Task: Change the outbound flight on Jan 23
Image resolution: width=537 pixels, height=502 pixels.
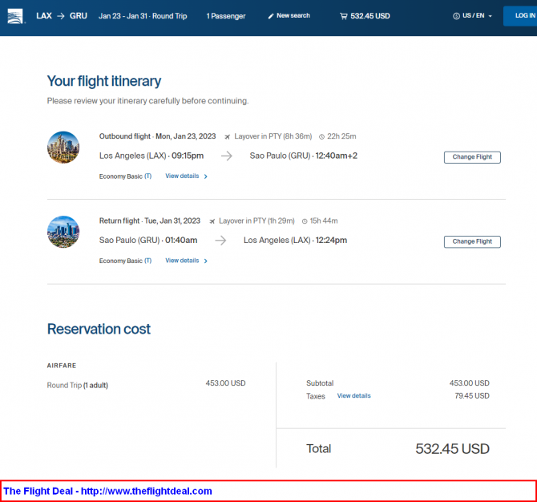Action: pos(472,157)
